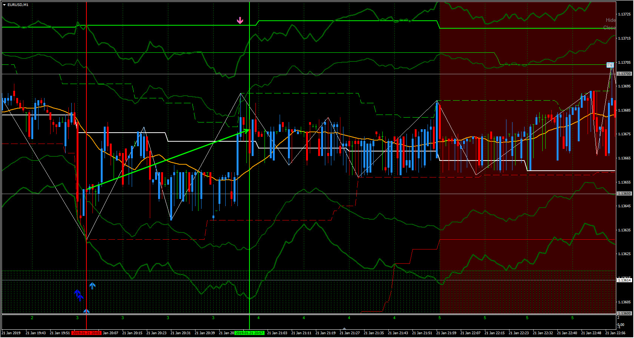Click the 1.13675 price axis label
This screenshot has height=338, width=634.
(x=625, y=134)
